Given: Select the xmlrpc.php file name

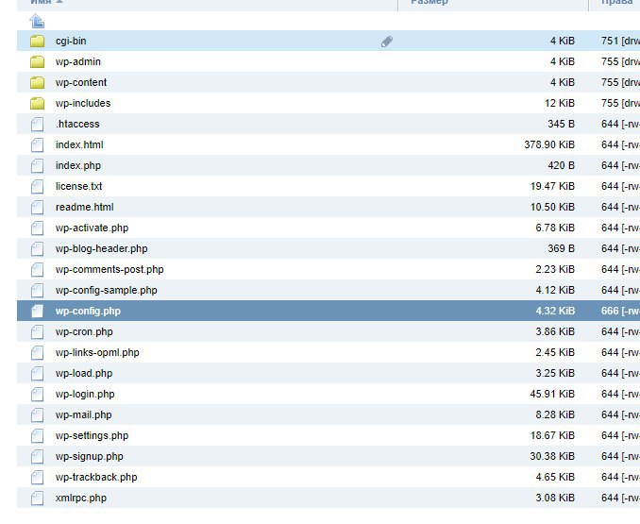Looking at the screenshot, I should 81,499.
